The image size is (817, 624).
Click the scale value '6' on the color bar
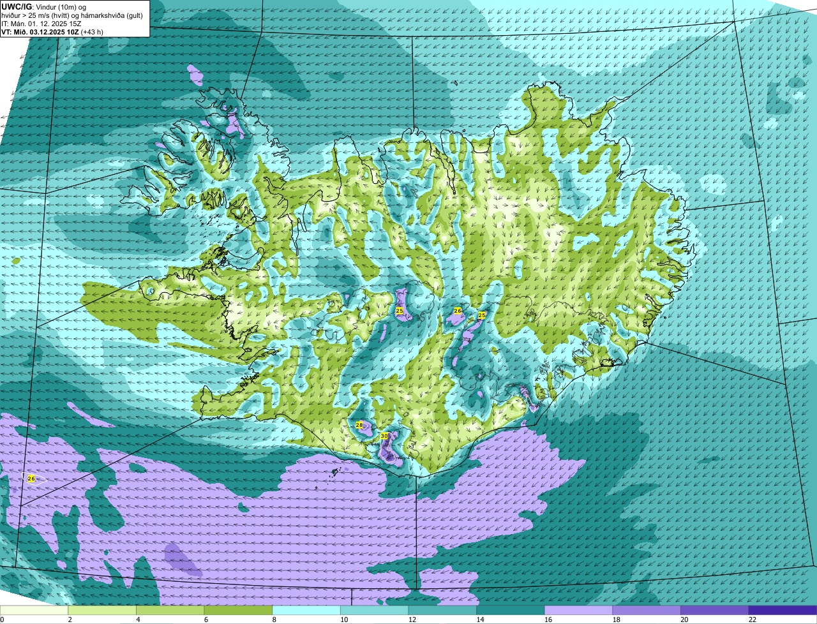pos(205,620)
